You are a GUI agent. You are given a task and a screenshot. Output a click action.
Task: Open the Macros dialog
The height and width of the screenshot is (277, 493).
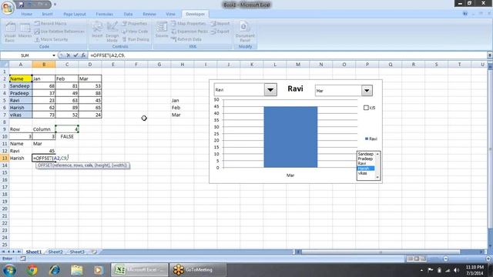tap(25, 31)
